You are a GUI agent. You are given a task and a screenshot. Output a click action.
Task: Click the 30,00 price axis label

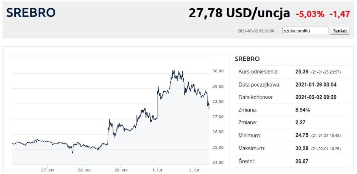219,71
